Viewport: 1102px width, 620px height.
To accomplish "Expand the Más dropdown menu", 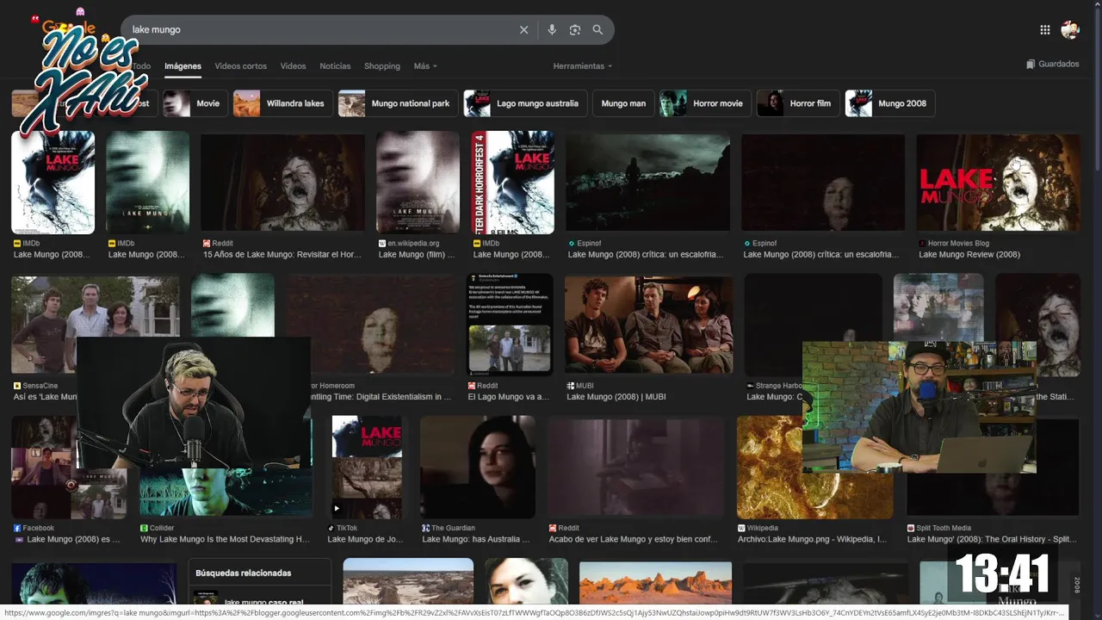I will (425, 66).
